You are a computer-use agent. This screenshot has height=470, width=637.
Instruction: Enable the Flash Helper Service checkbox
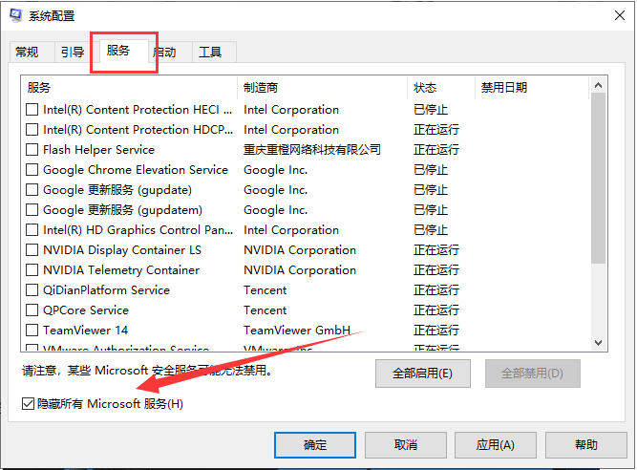pos(32,150)
